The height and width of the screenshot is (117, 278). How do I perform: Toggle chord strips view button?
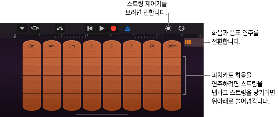(x=188, y=42)
